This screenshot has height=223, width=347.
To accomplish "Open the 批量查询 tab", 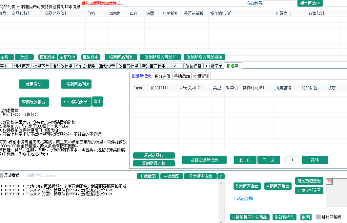I will click(201, 76).
